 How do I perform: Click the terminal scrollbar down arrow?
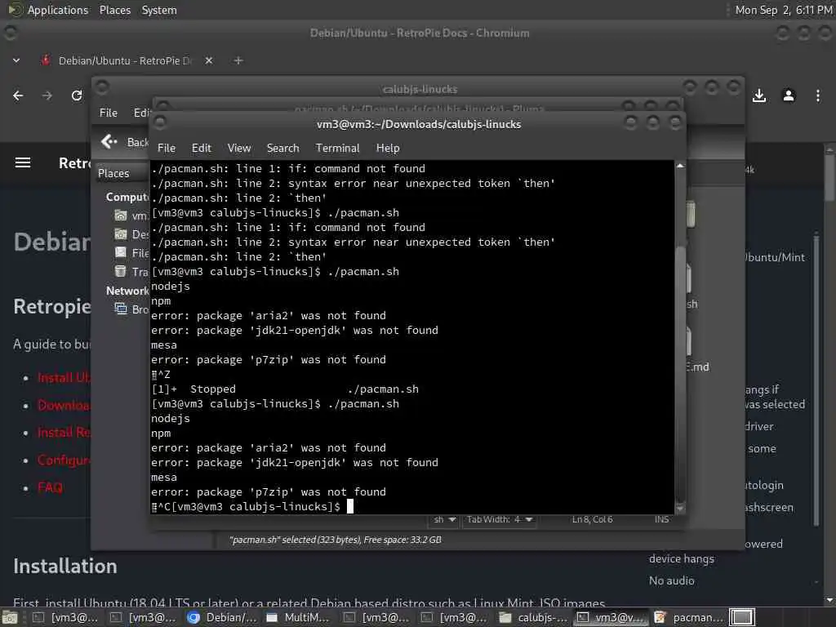point(680,509)
